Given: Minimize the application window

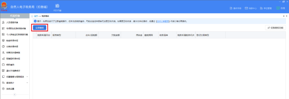Looking at the screenshot, I should 280,2.
